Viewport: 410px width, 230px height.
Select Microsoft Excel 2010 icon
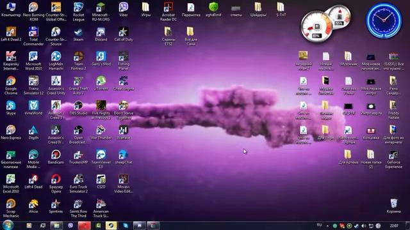pyautogui.click(x=11, y=183)
